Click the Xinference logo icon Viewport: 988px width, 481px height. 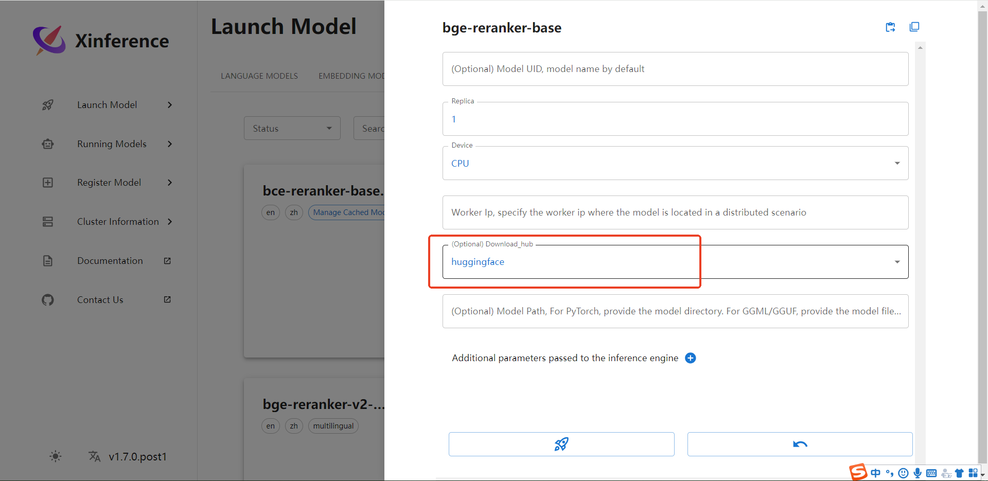pyautogui.click(x=49, y=40)
